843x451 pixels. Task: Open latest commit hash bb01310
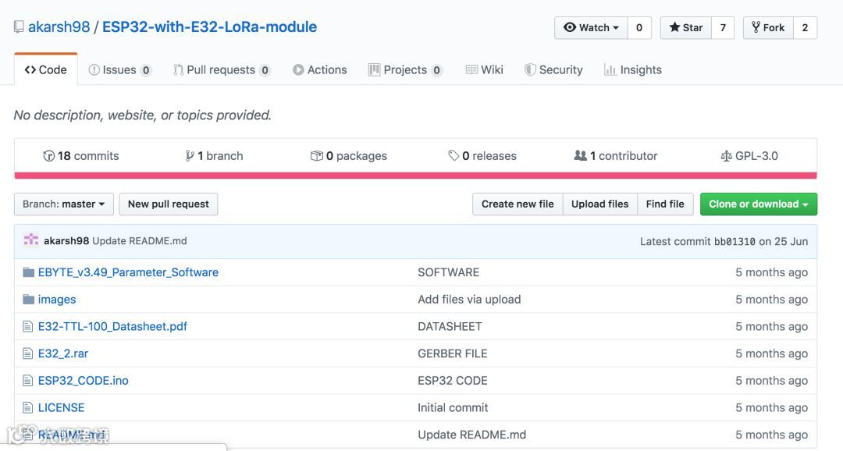click(735, 241)
